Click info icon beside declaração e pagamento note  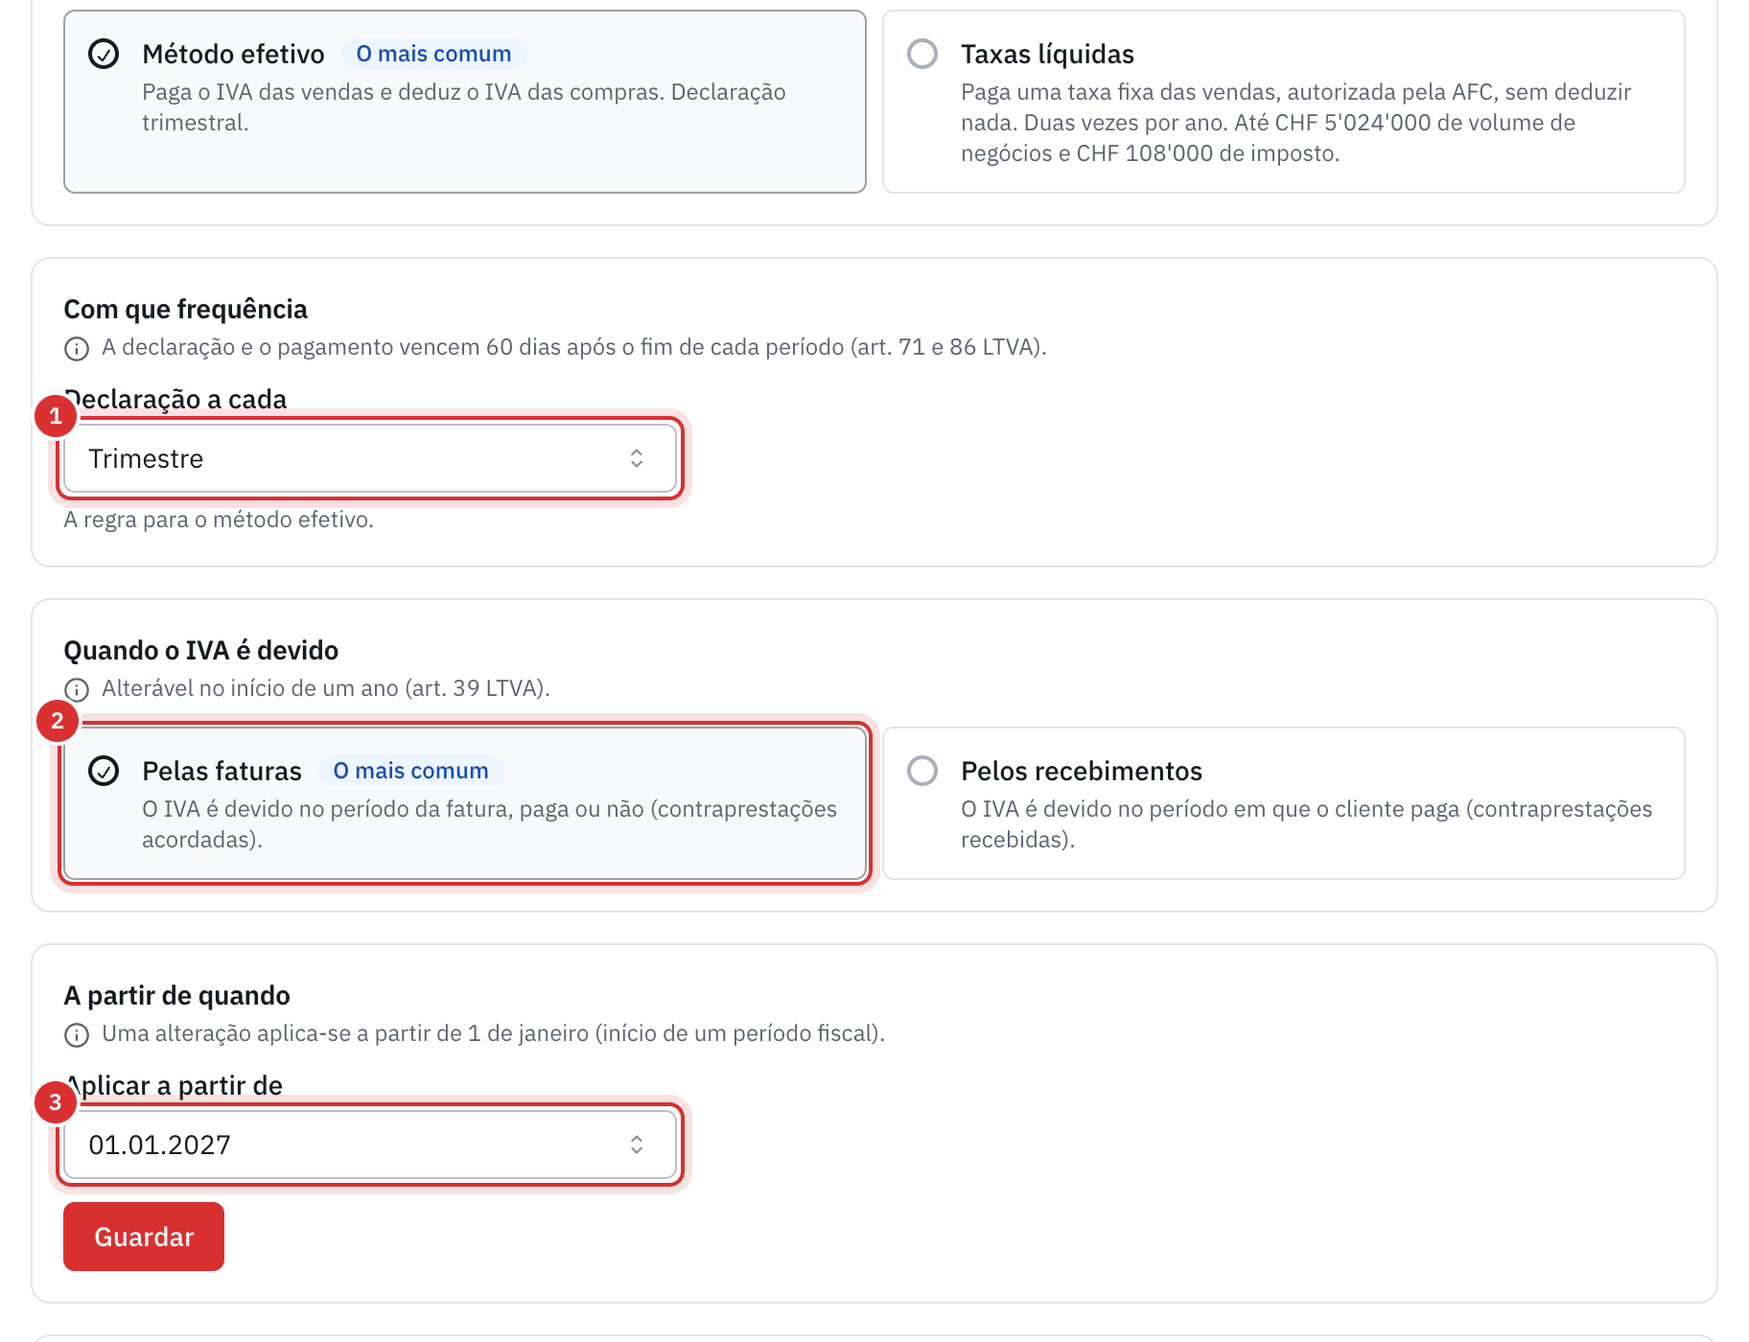(x=77, y=348)
